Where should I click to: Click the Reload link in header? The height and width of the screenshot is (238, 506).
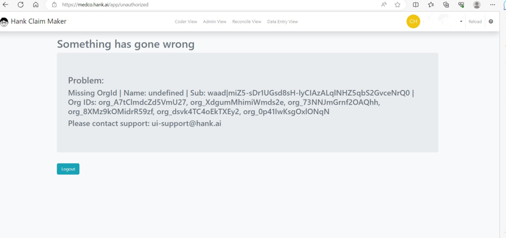click(475, 22)
